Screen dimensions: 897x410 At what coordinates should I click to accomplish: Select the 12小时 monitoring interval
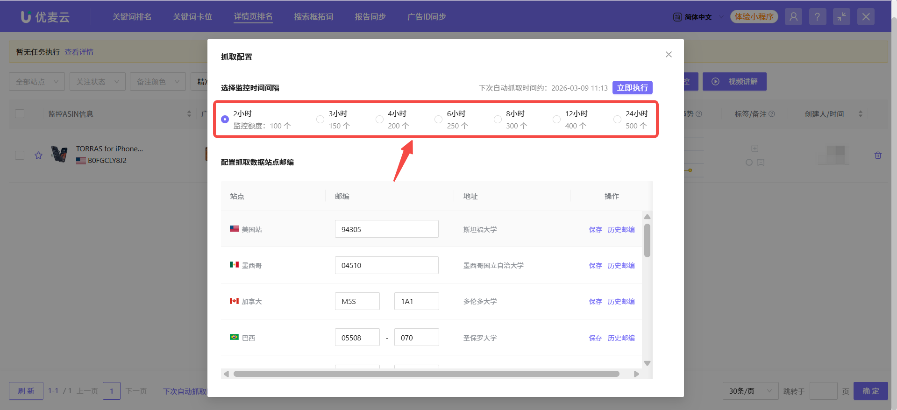coord(556,120)
